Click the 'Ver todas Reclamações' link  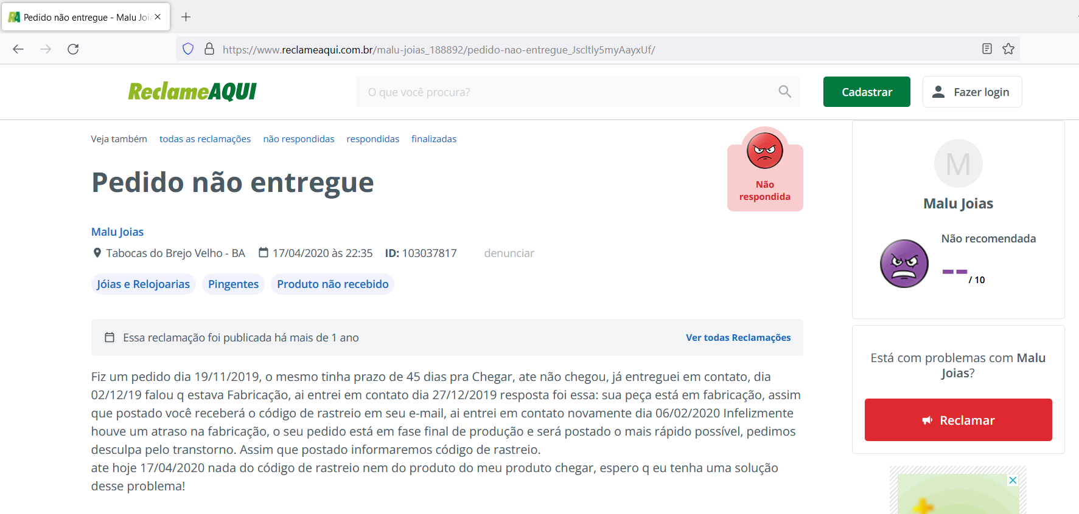738,338
